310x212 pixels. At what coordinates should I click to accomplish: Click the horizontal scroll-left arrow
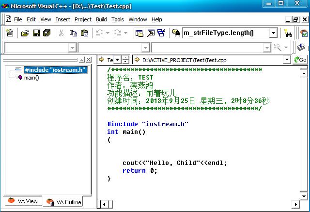104,204
